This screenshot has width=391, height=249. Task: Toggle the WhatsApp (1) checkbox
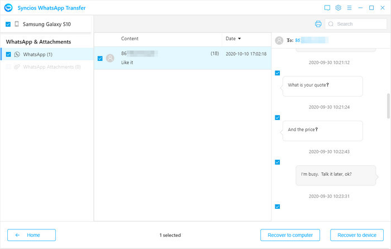(x=8, y=54)
